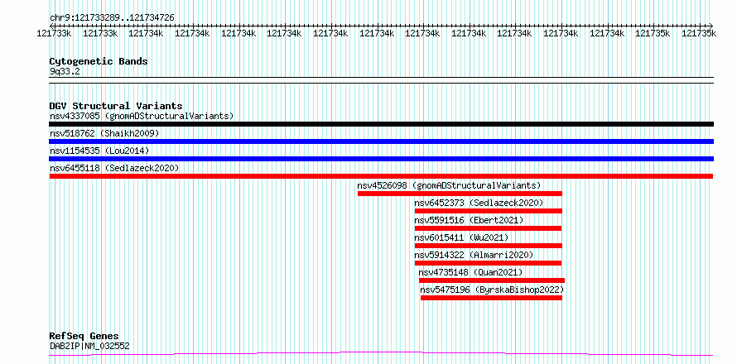Image resolution: width=737 pixels, height=364 pixels.
Task: Select the black nsv4337085 variant bar
Action: (381, 124)
